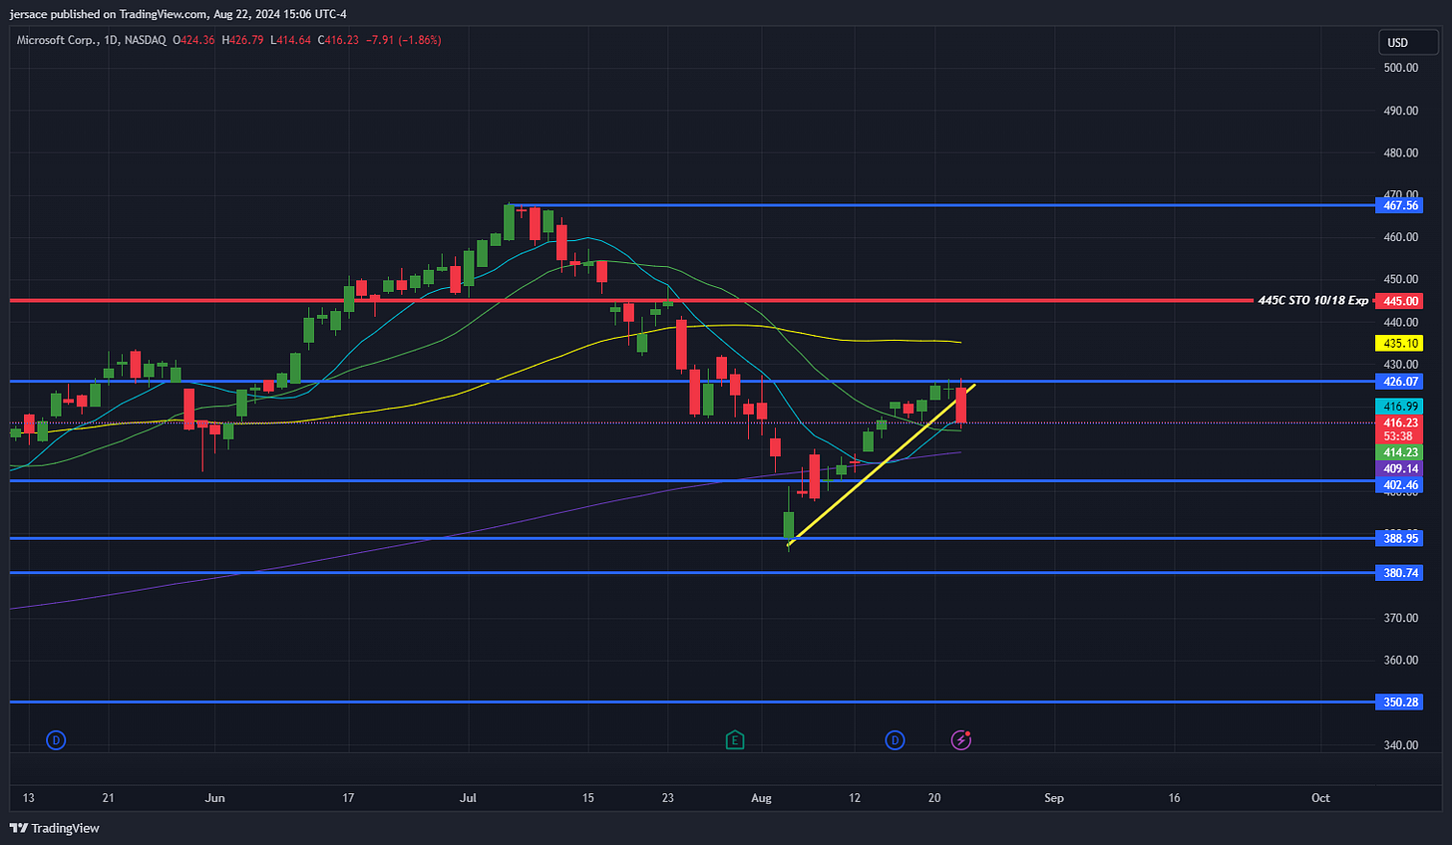The height and width of the screenshot is (845, 1452).
Task: Click the 490.00 price axis value
Action: (x=1400, y=111)
